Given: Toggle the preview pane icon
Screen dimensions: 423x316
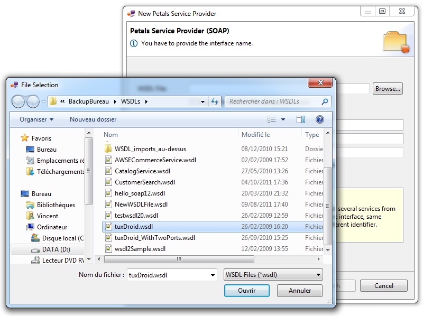Looking at the screenshot, I should tap(301, 120).
